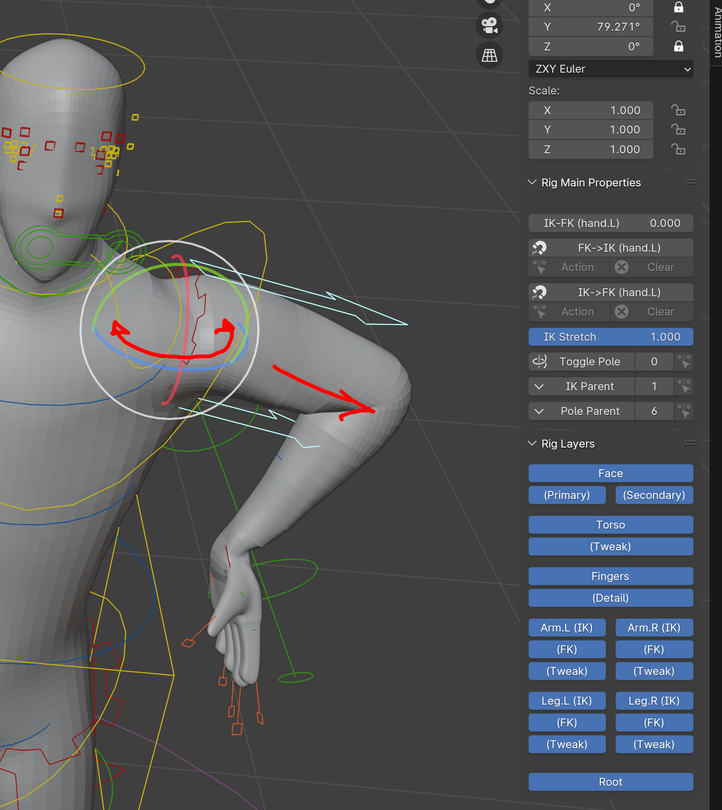Toggle the Root rig layer
722x810 pixels.
[x=611, y=782]
